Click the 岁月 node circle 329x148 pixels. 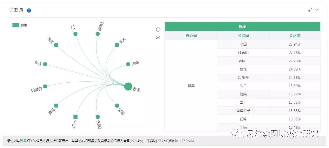(45, 64)
